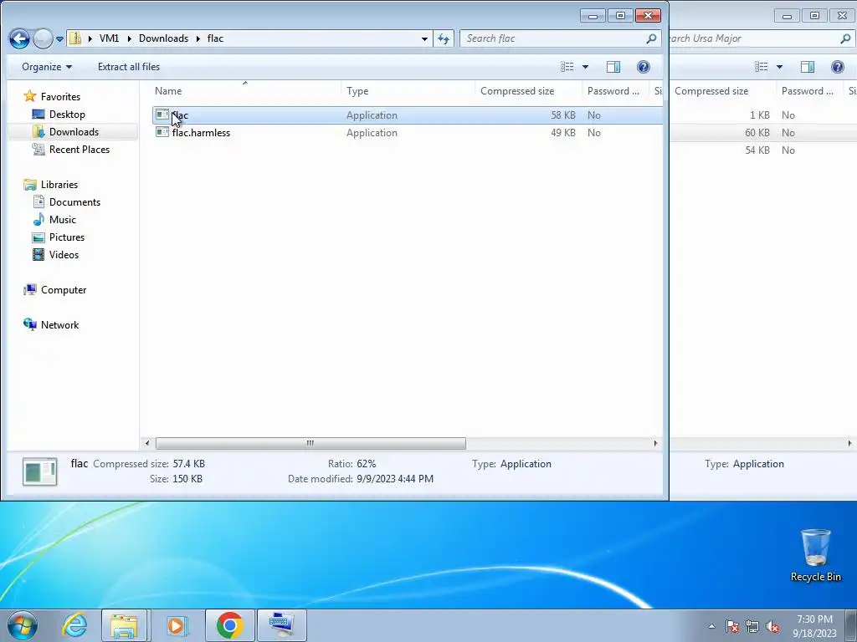Image resolution: width=857 pixels, height=642 pixels.
Task: Click the muted volume icon in tray
Action: 772,626
